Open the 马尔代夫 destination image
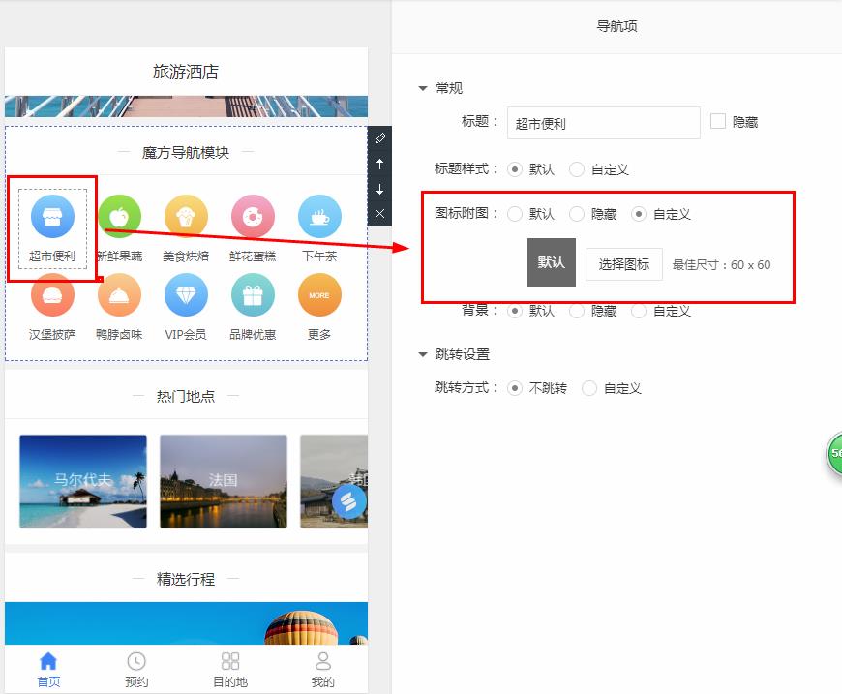This screenshot has height=694, width=842. tap(83, 481)
